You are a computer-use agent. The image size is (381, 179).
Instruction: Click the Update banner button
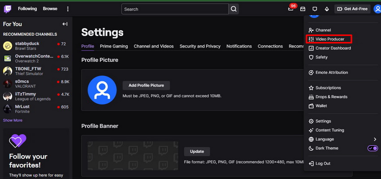click(197, 152)
